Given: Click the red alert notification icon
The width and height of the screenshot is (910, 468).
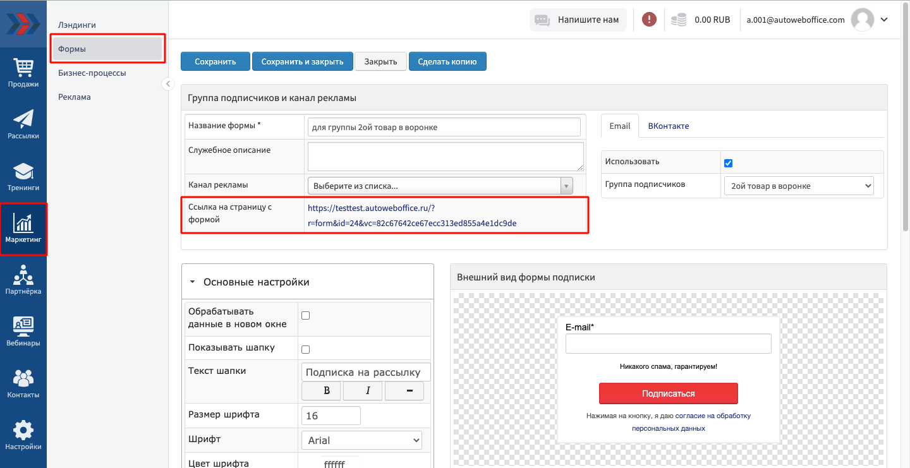Looking at the screenshot, I should pos(649,20).
